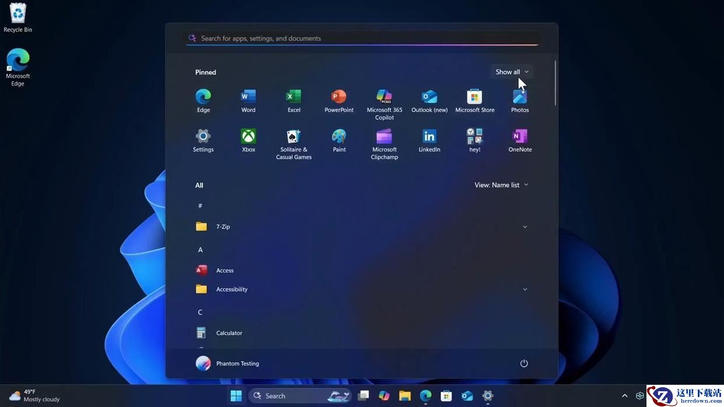Open the power options button
Image resolution: width=724 pixels, height=407 pixels.
(x=524, y=363)
